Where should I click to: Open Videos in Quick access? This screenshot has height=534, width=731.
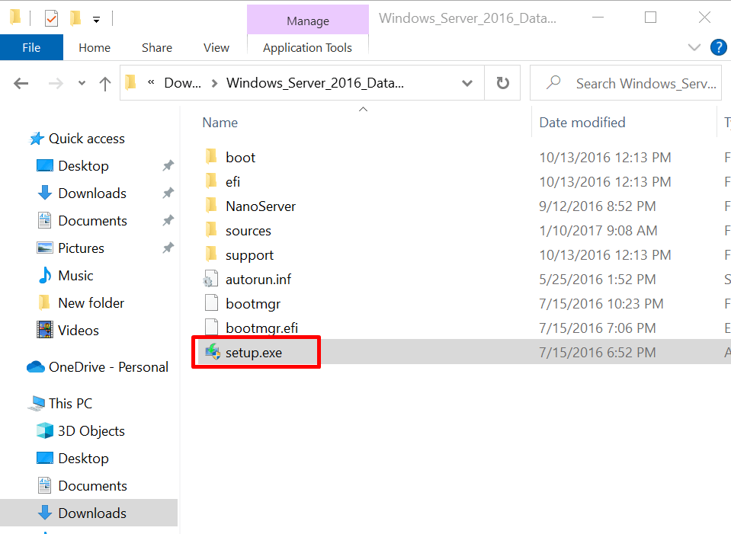tap(79, 331)
